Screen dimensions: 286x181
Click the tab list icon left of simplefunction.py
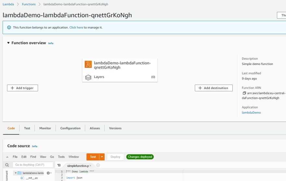pyautogui.click(x=59, y=165)
